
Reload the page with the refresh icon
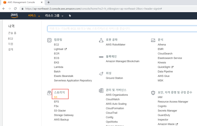15,9
